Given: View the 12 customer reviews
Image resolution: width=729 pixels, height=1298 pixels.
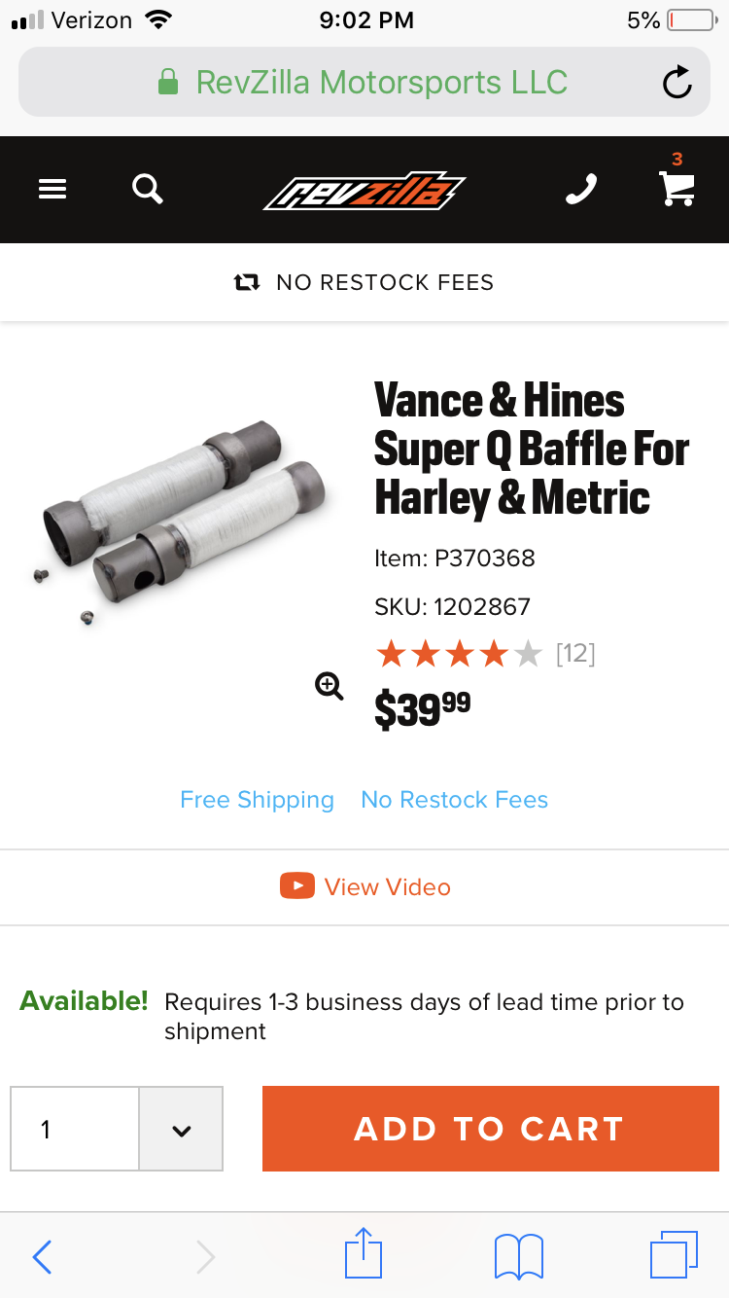Looking at the screenshot, I should (x=575, y=654).
